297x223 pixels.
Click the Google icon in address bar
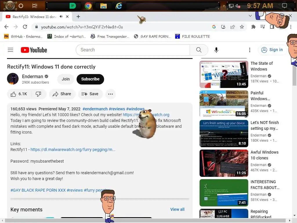(x=214, y=27)
